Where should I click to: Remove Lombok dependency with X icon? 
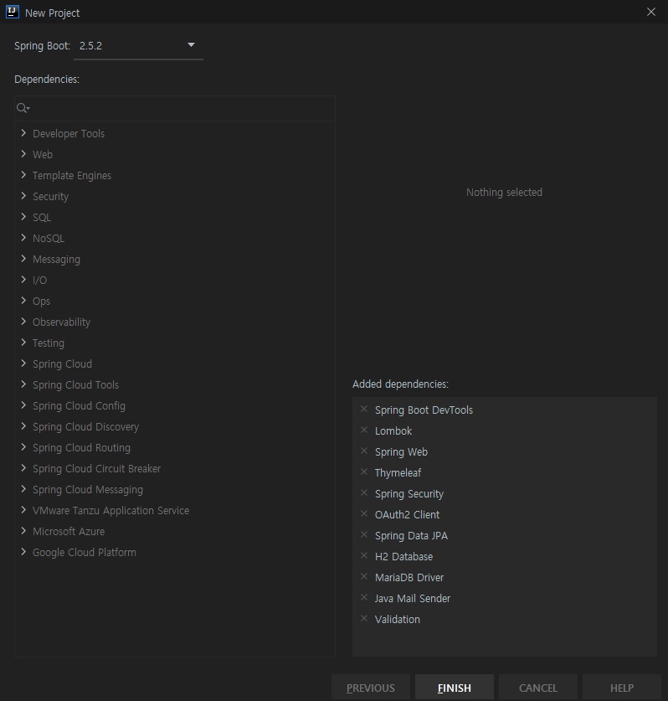coord(364,430)
